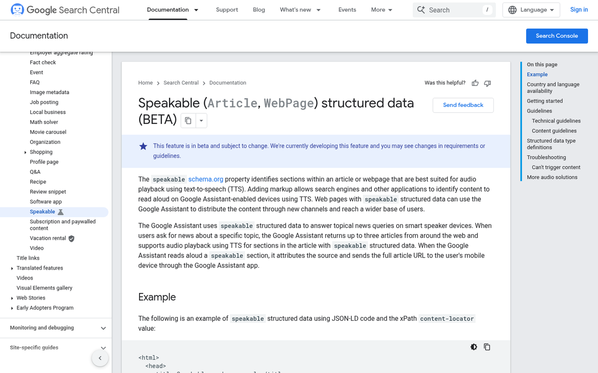Collapse the Monitoring and debugging section
Image resolution: width=598 pixels, height=373 pixels.
click(x=103, y=328)
